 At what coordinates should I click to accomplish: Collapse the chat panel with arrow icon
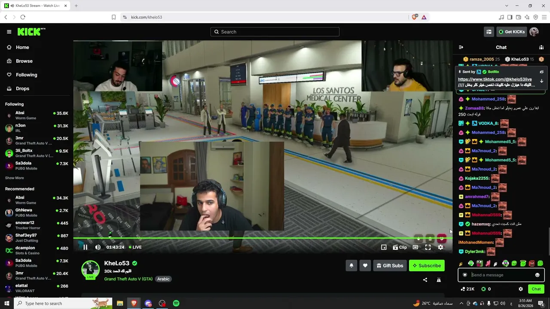(x=461, y=47)
